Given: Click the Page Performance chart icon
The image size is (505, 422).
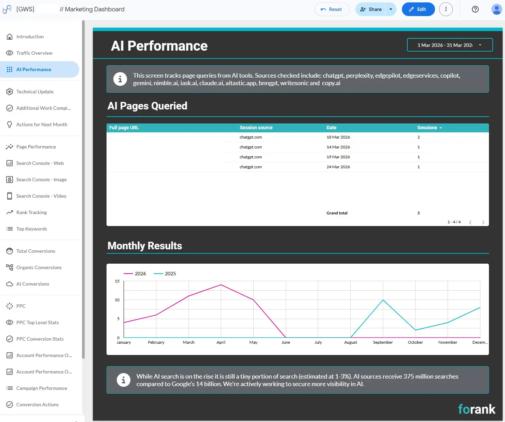Looking at the screenshot, I should click(10, 147).
